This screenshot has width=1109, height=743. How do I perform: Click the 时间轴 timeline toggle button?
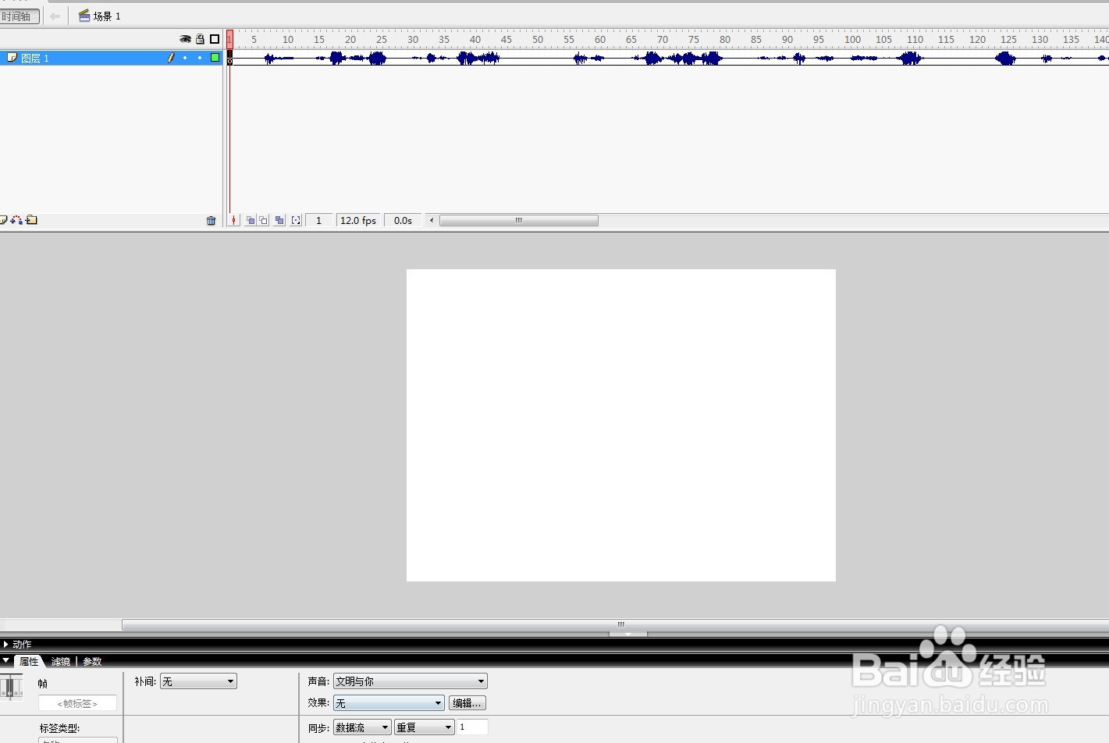click(x=19, y=16)
